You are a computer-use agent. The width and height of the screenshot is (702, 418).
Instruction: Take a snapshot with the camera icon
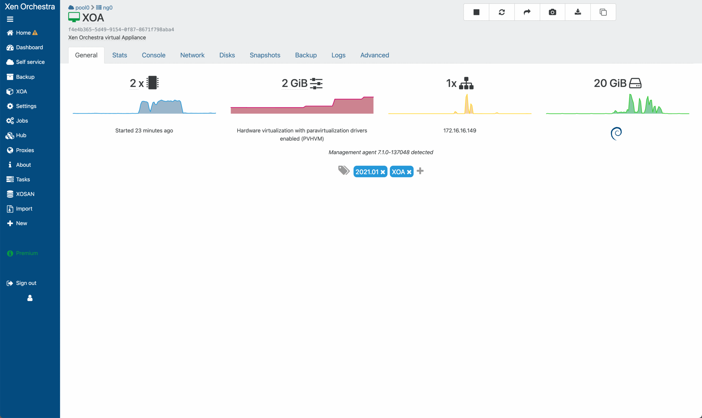click(x=552, y=12)
